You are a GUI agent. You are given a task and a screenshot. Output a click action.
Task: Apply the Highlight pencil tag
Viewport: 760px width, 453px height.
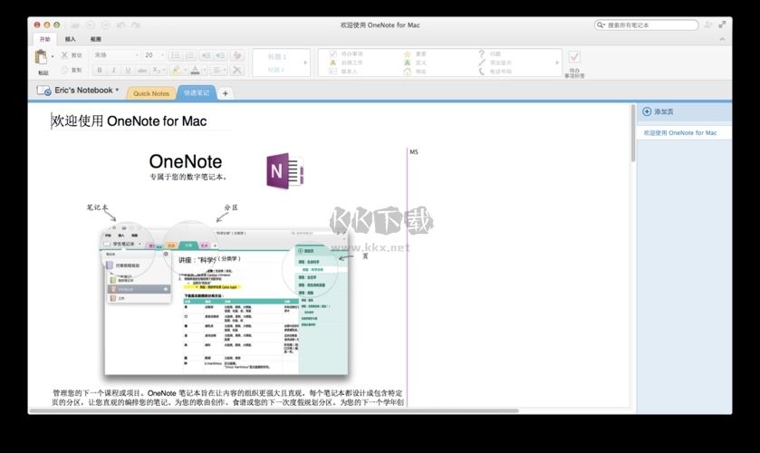(x=495, y=63)
